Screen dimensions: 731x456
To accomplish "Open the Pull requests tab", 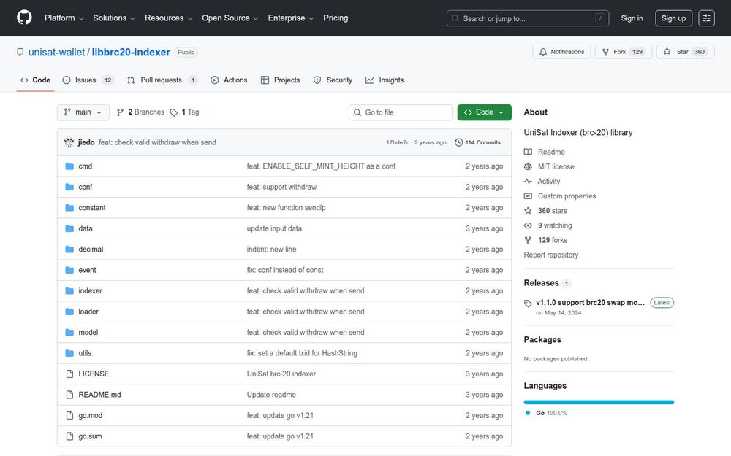I will point(162,80).
